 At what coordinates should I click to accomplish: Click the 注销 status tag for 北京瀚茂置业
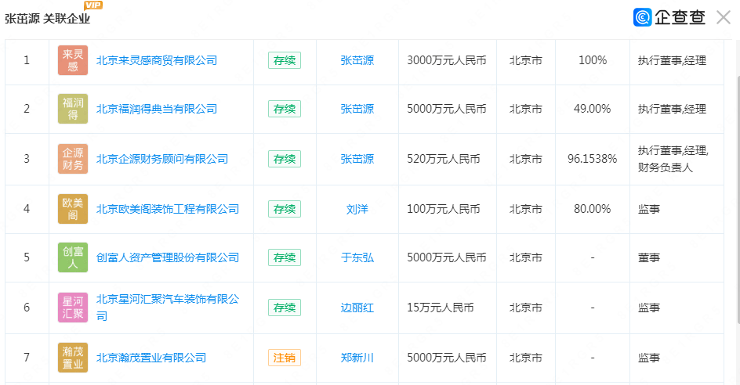click(285, 358)
